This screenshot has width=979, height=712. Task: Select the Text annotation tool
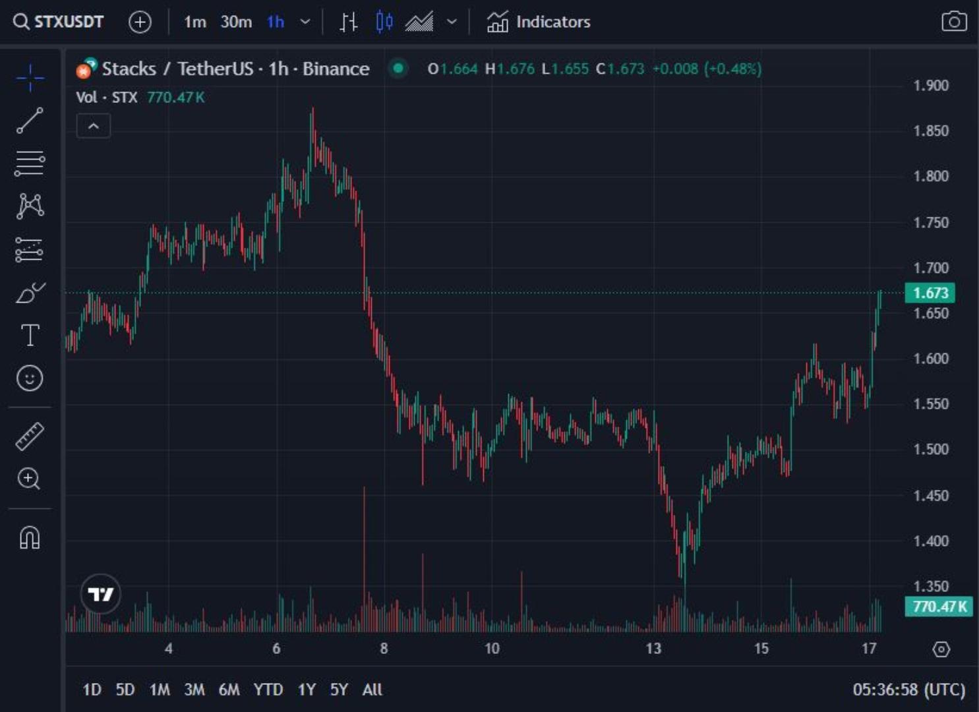[x=30, y=335]
